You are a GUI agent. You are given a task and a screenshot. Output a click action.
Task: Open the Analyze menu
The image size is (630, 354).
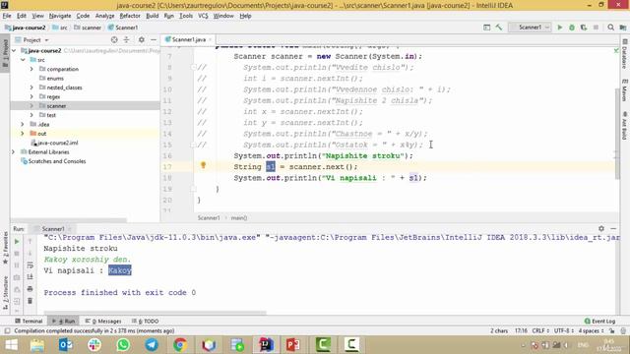coord(105,16)
